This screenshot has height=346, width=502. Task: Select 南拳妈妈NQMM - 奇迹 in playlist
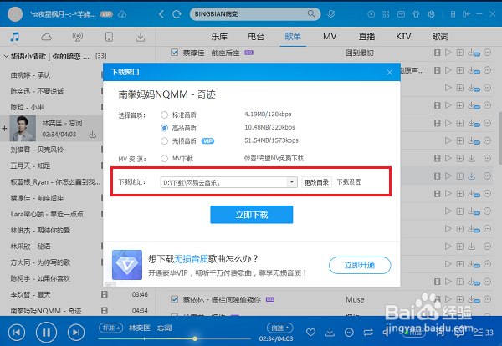[x=46, y=311]
